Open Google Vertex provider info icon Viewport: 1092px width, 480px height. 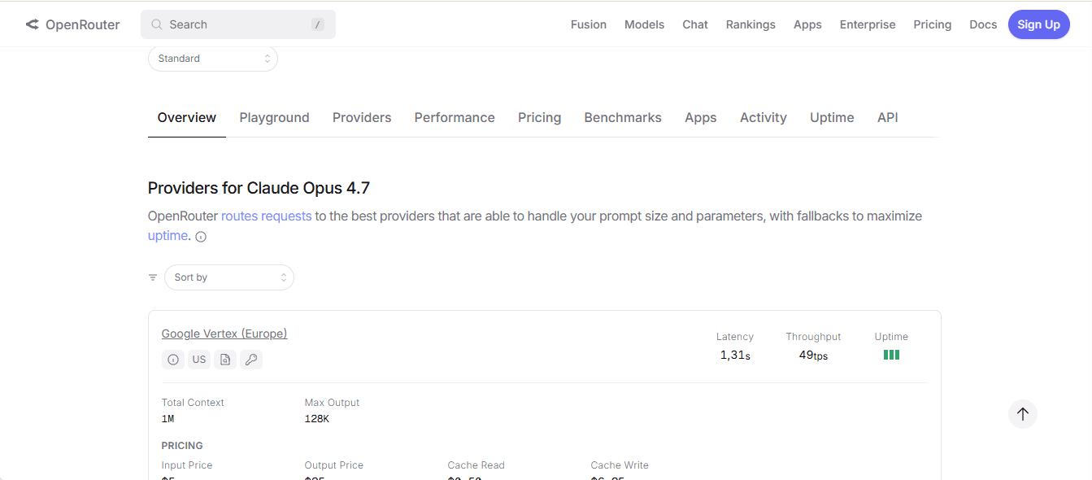pyautogui.click(x=172, y=359)
